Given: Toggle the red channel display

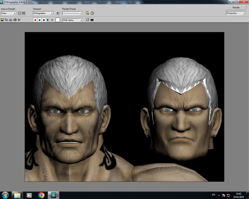Looking at the screenshot, I should [x=35, y=20].
